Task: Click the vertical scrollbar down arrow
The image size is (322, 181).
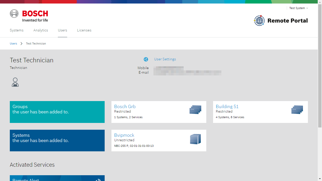Action: [x=320, y=179]
